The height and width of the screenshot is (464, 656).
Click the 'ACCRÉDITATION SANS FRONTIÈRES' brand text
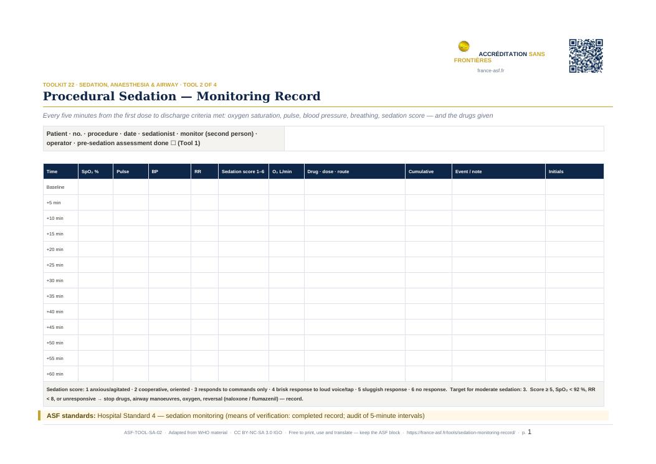(x=500, y=57)
